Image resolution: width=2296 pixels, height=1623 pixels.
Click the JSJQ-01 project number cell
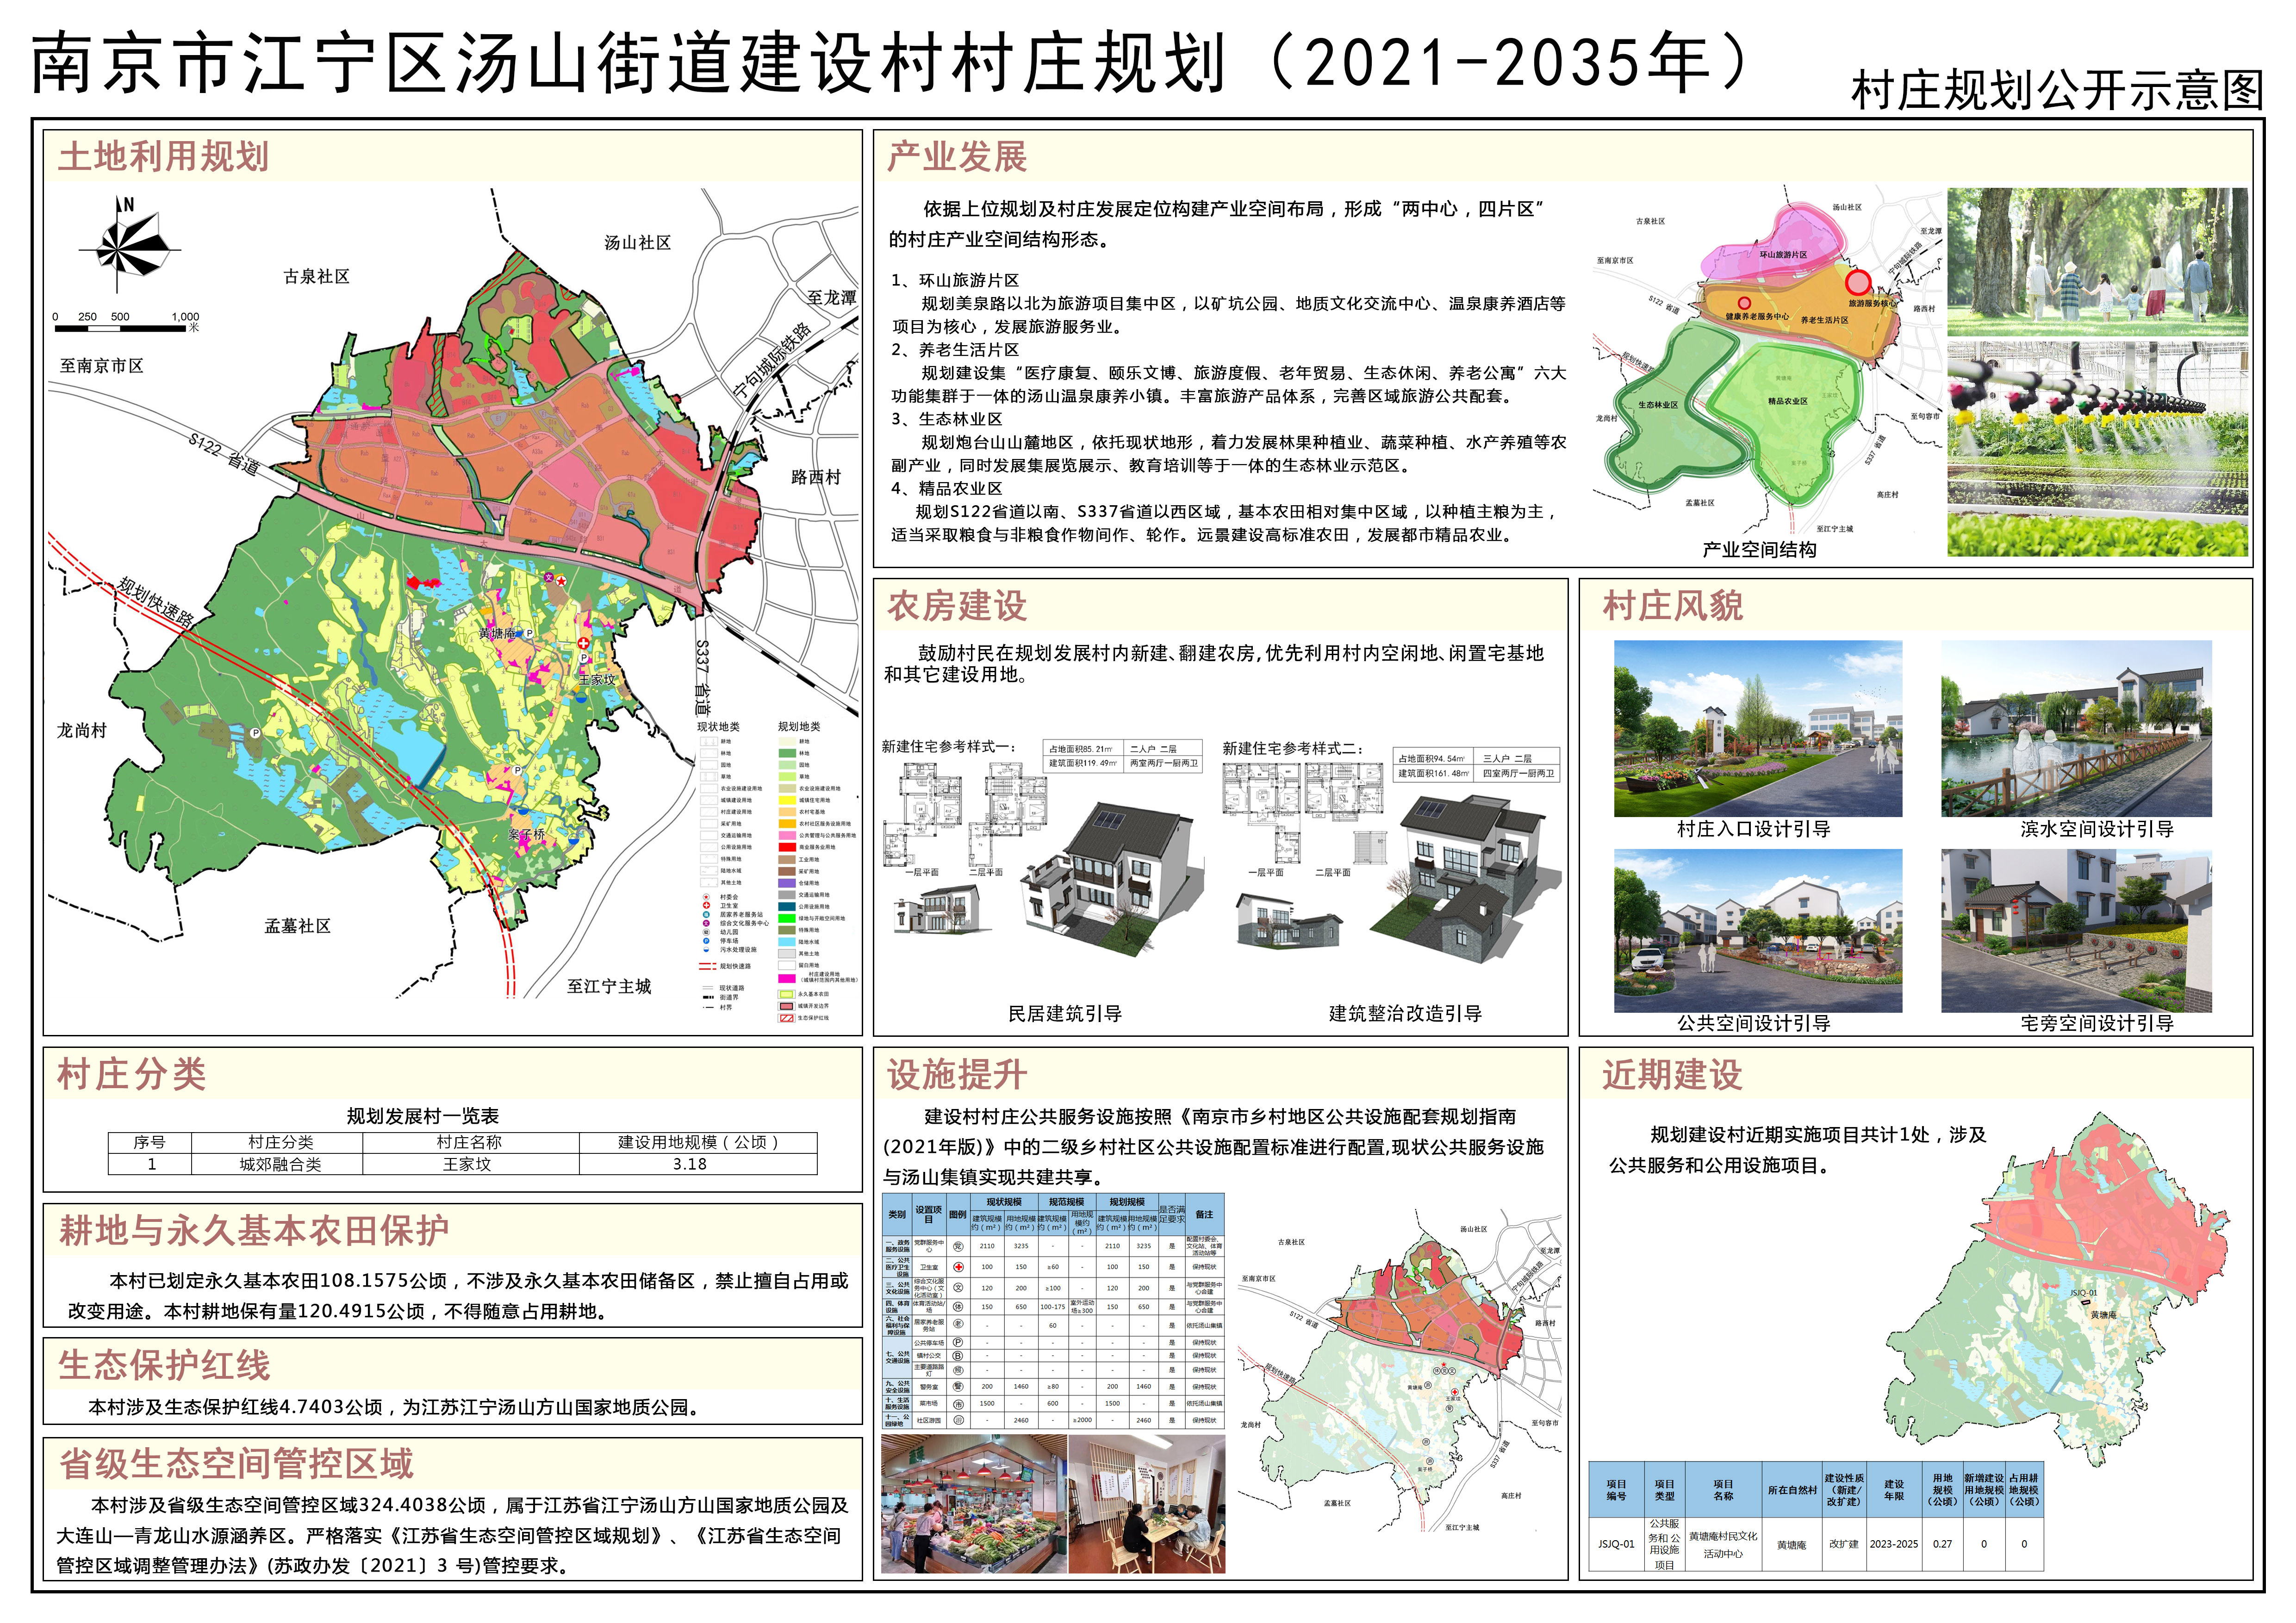point(1616,1544)
